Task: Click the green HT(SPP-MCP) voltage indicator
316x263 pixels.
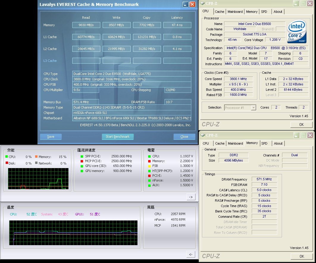Action: (149, 171)
